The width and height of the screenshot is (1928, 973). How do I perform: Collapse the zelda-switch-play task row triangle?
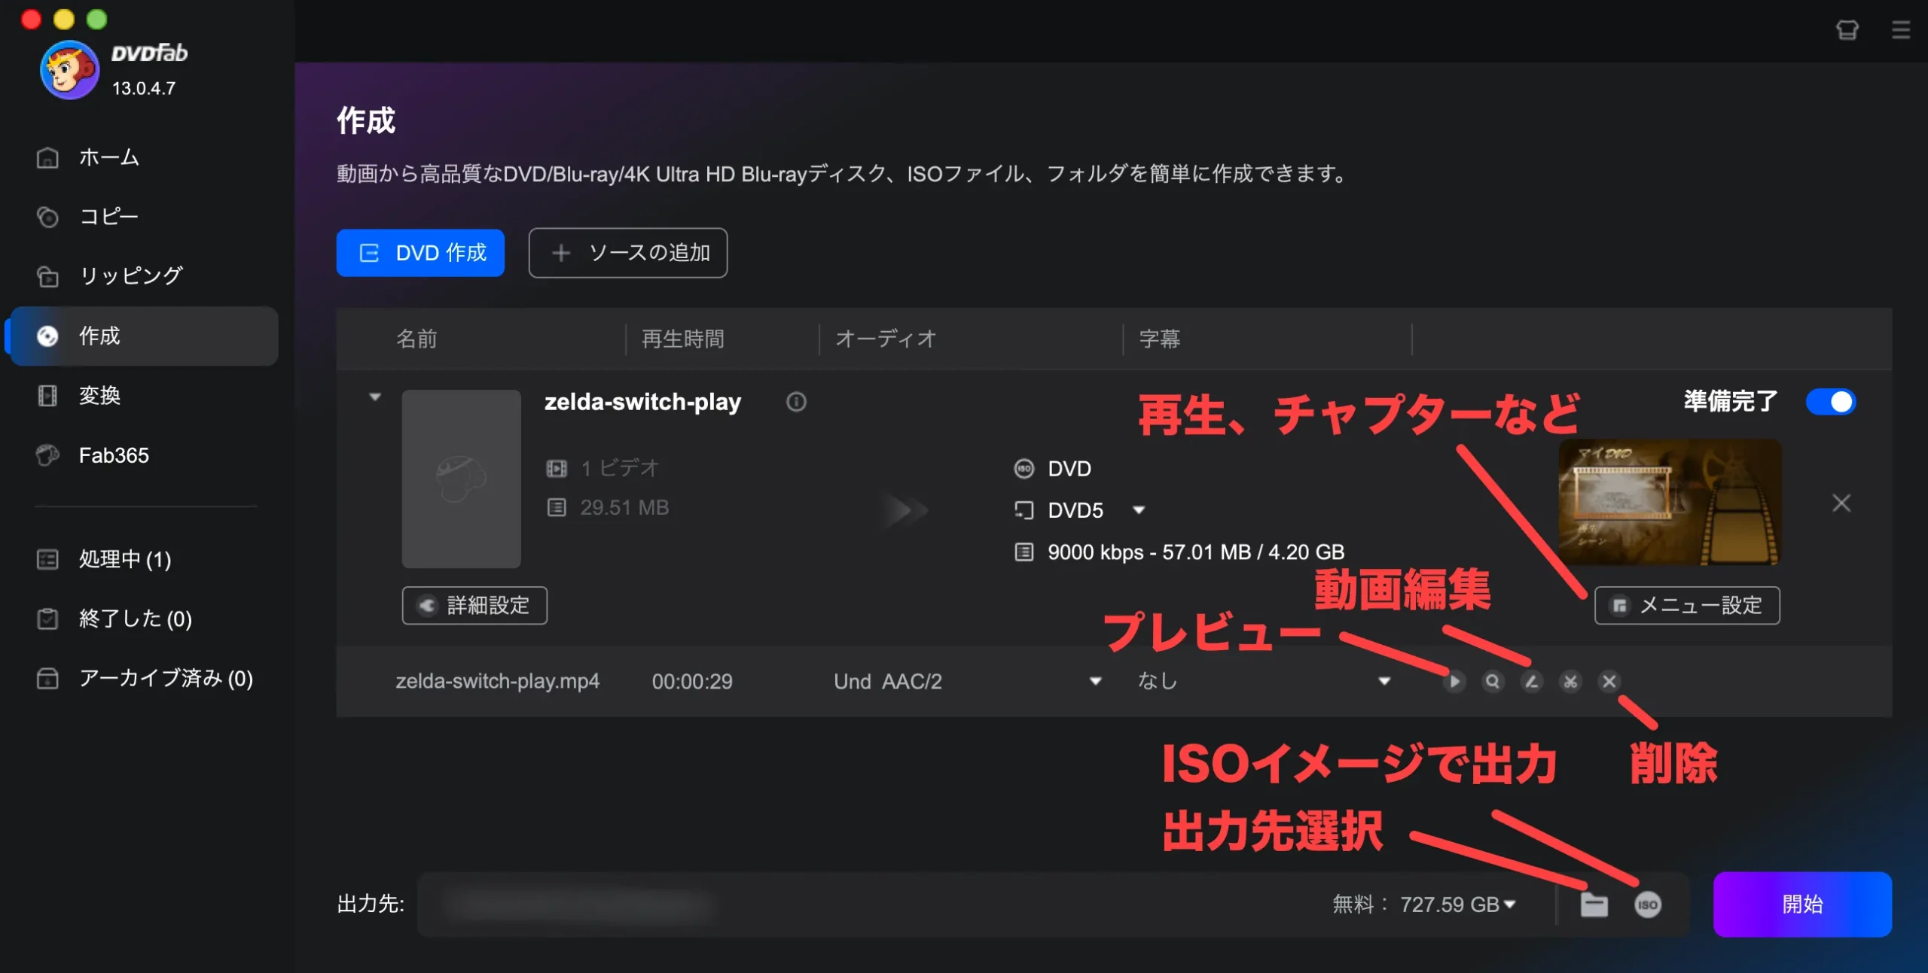375,397
